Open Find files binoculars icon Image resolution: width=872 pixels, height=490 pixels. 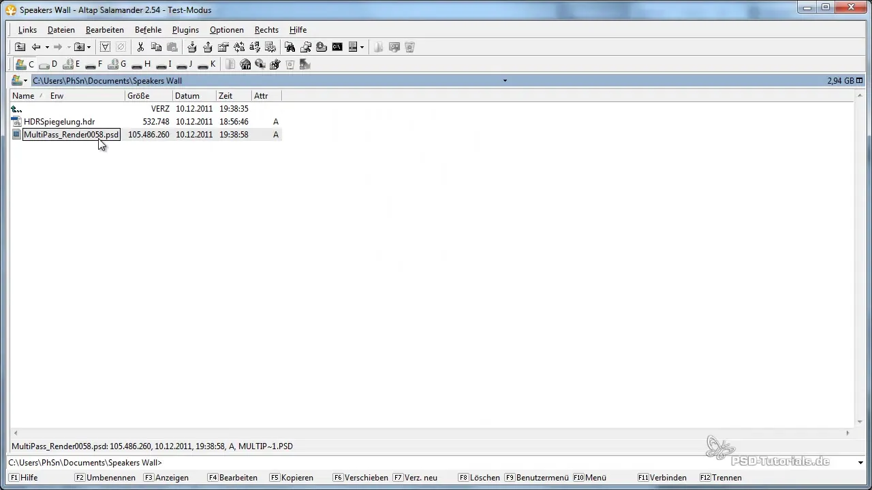[290, 47]
